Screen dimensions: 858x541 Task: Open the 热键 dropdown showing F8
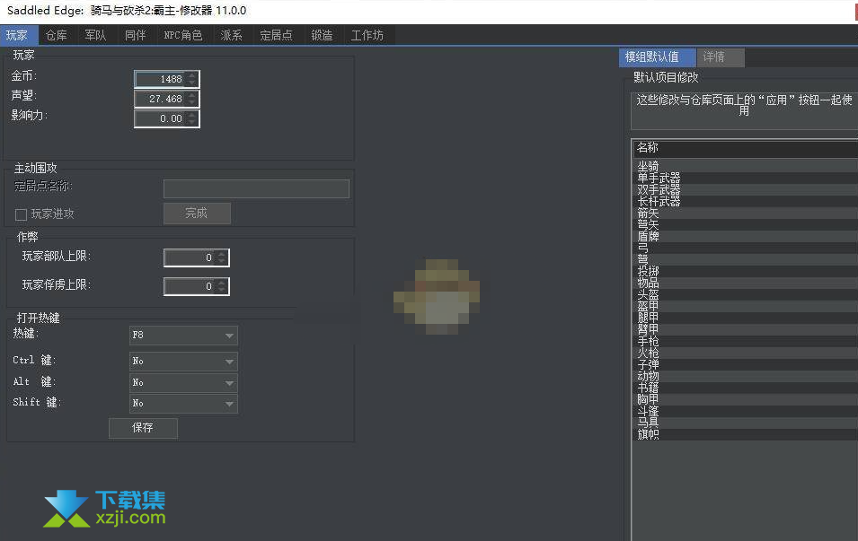tap(183, 335)
